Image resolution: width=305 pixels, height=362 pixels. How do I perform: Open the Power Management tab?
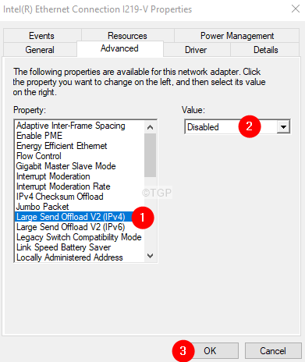[237, 36]
